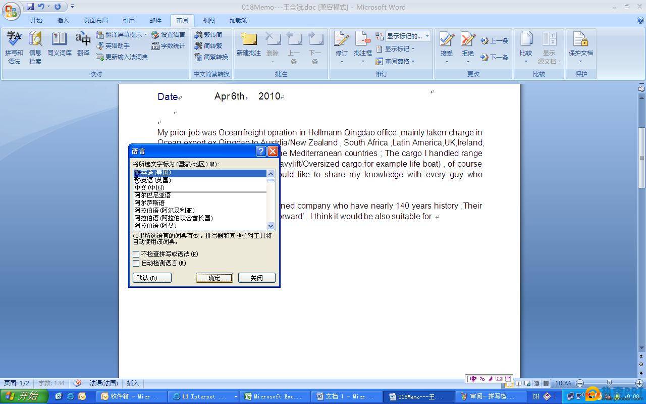Switch to 引用 ribbon tab
Viewport: 646px width, 404px height.
[129, 21]
